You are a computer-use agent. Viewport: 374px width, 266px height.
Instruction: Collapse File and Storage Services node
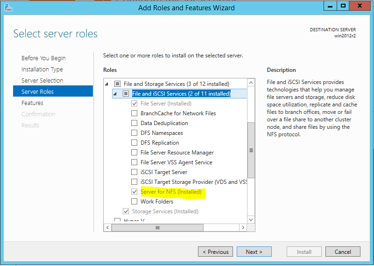coord(107,84)
